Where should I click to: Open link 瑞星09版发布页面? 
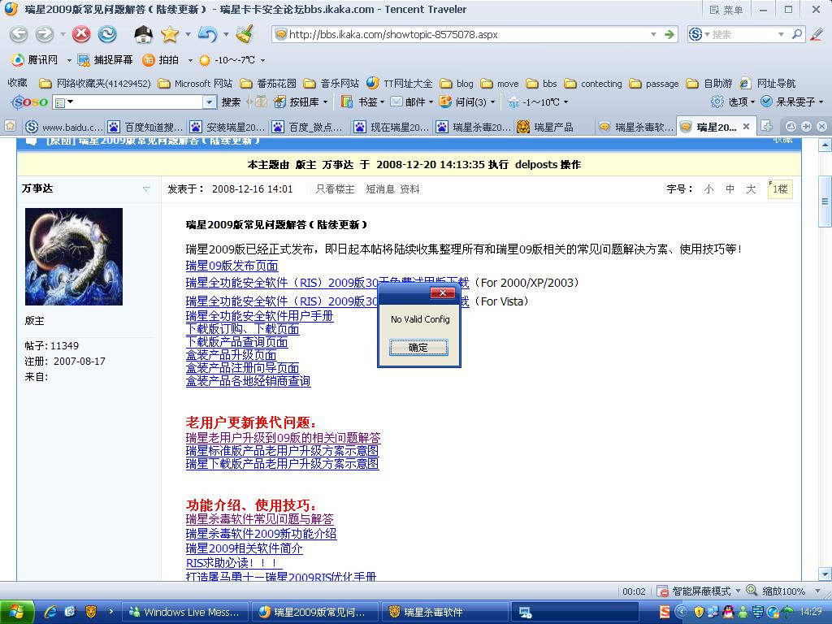coord(232,266)
